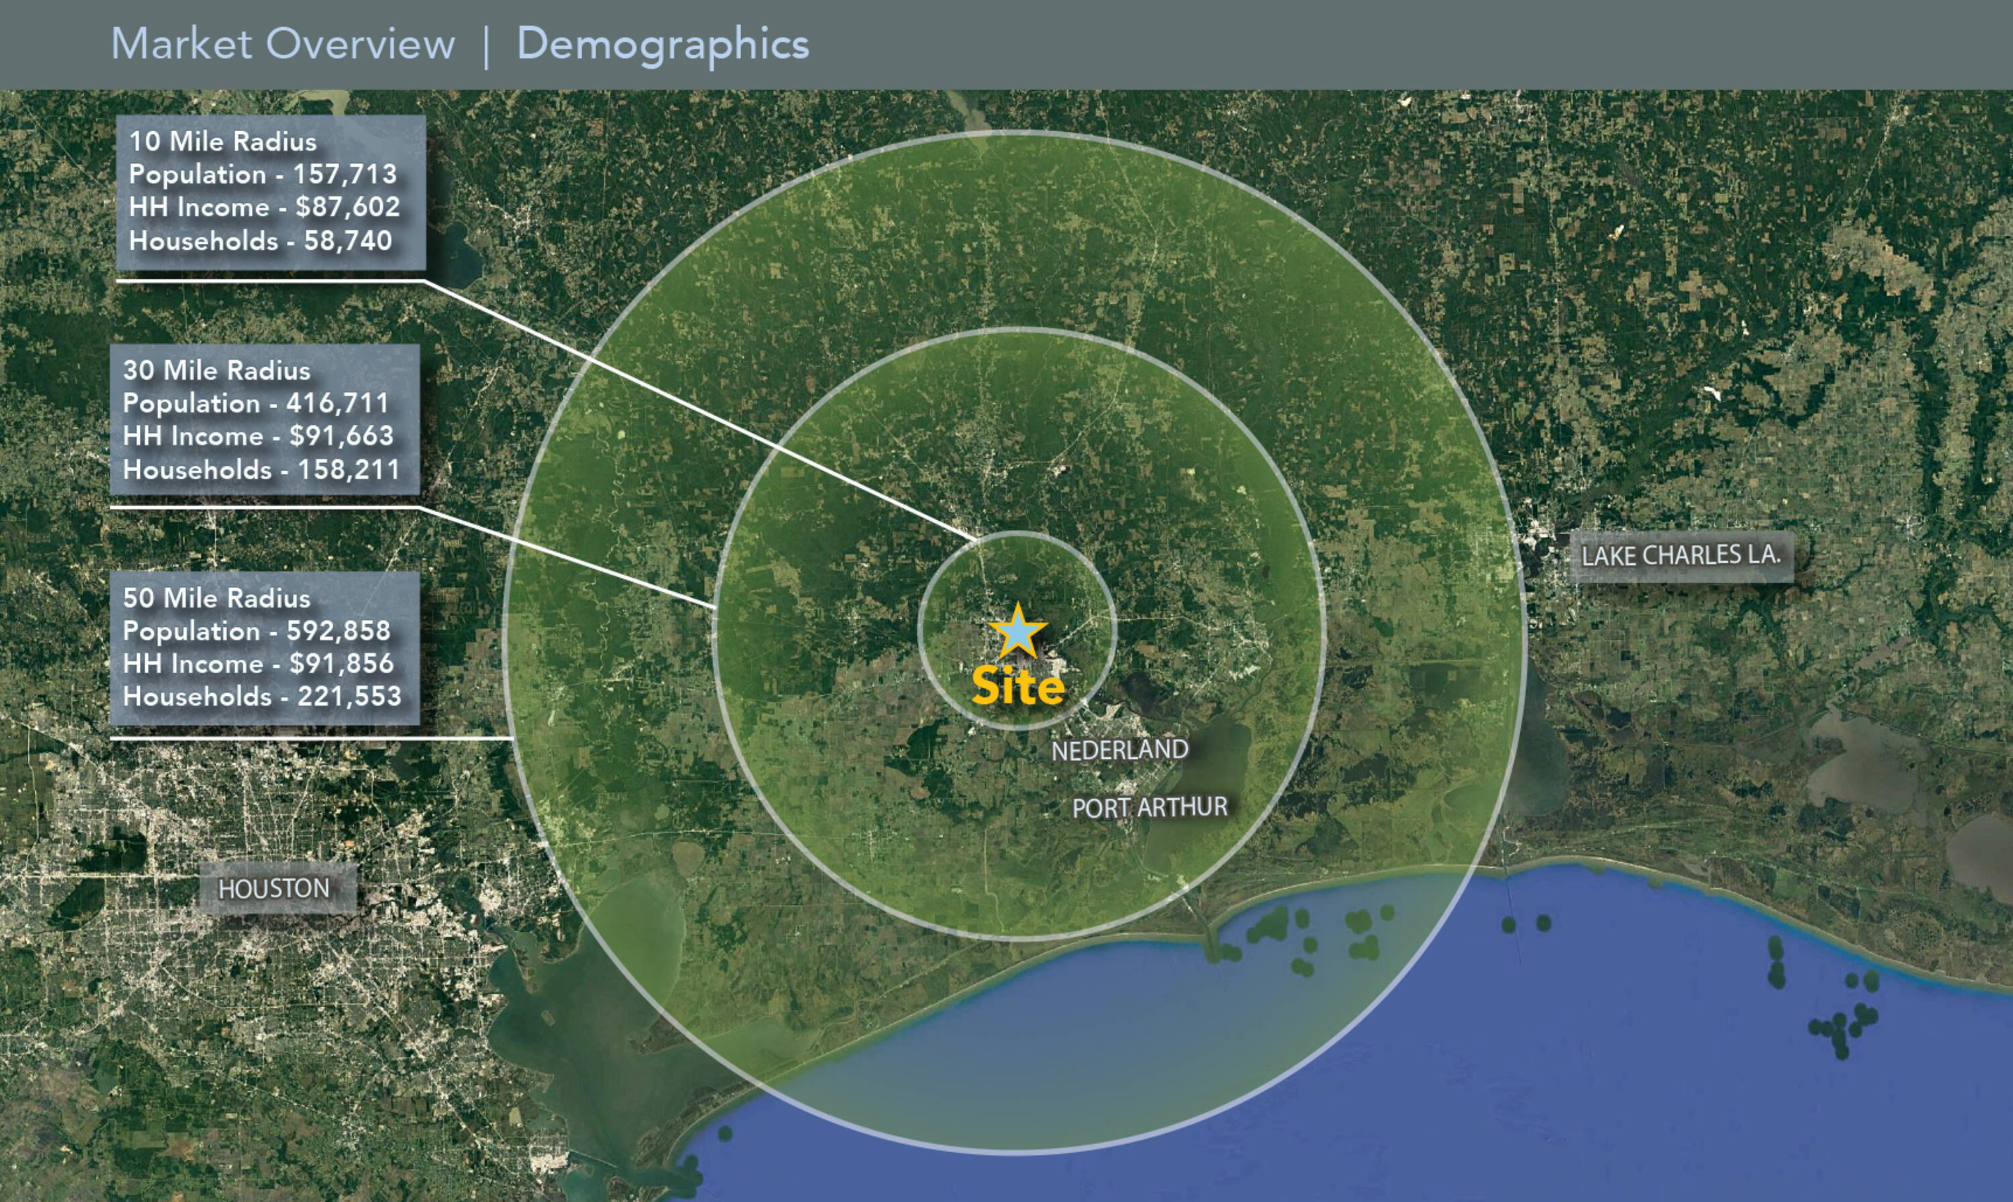Click the Households 58,740 line
This screenshot has width=2013, height=1202.
(x=260, y=241)
